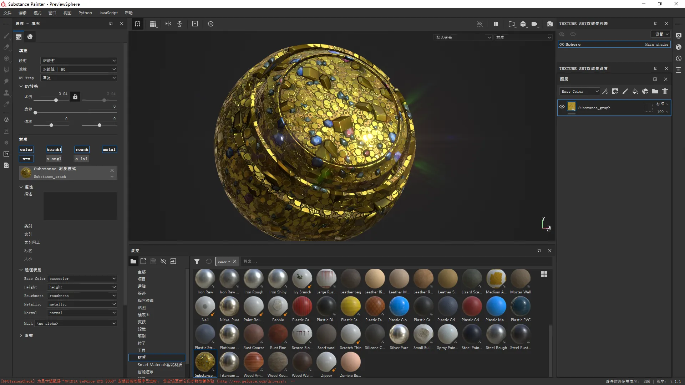Add a folder in layers panel
The image size is (685, 385).
[x=655, y=92]
